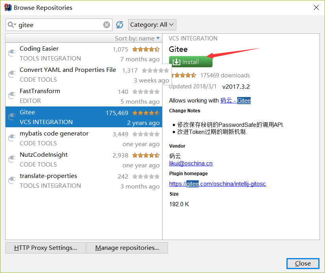Click plug icon beside Coding Easier

pos(12,53)
